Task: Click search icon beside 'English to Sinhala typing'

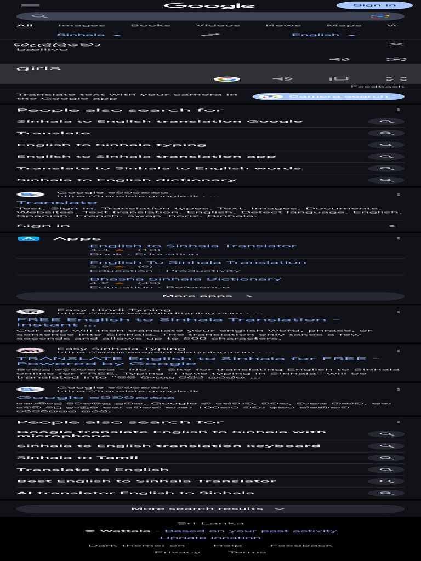Action: [386, 145]
